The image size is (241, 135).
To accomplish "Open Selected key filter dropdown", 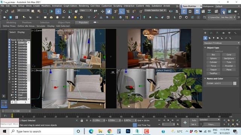I will tap(209, 120).
